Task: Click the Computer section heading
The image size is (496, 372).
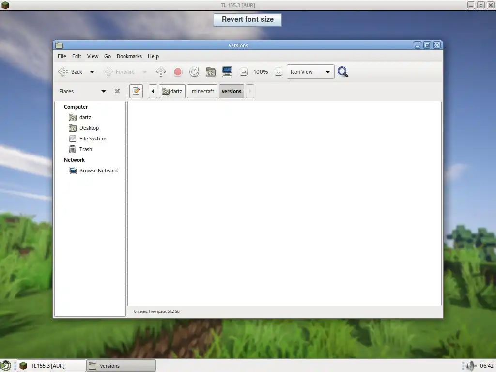Action: click(x=76, y=107)
